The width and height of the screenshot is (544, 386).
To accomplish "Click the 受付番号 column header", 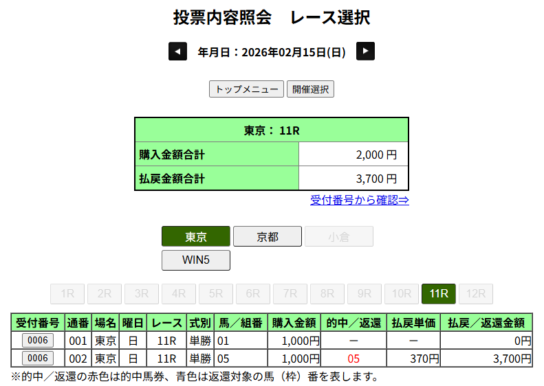I will tap(38, 323).
